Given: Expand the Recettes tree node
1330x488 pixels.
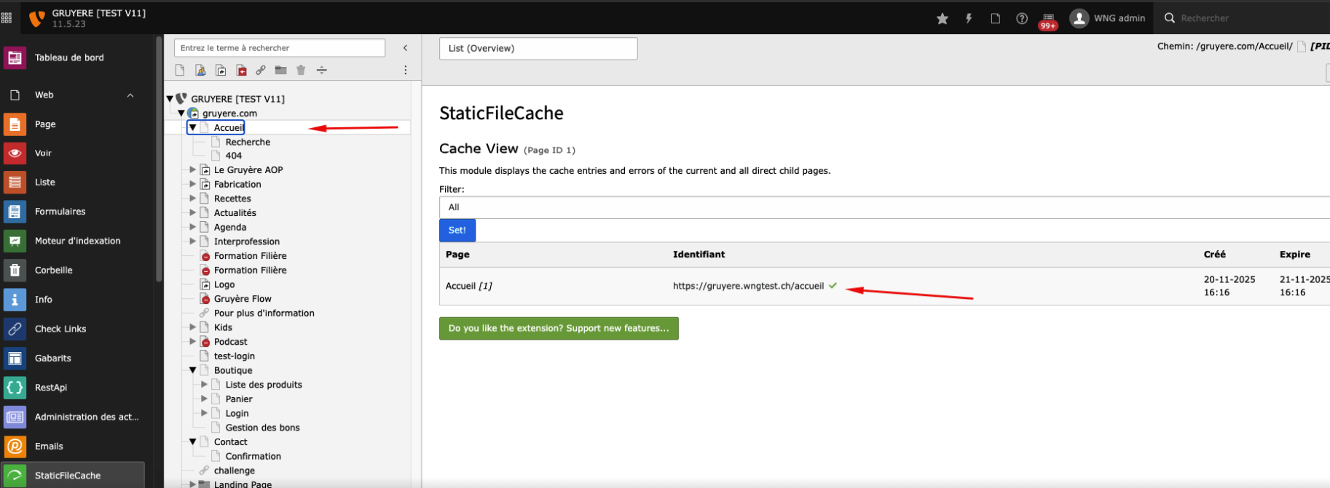Looking at the screenshot, I should (x=193, y=198).
